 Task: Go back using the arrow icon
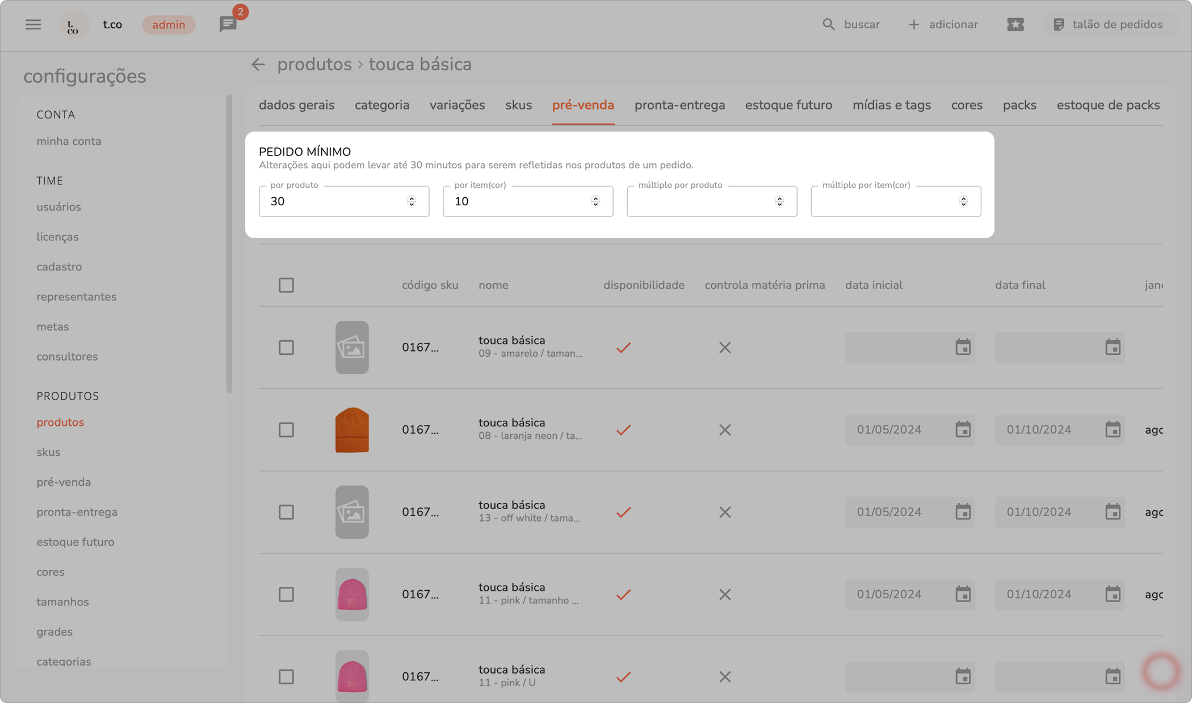click(x=258, y=65)
